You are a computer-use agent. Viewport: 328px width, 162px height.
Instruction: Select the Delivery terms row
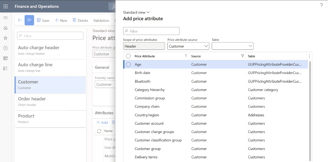tap(215, 157)
